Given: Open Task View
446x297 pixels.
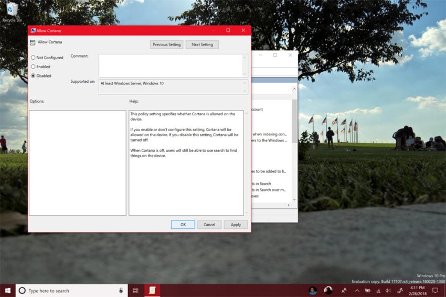Looking at the screenshot, I should (135, 291).
